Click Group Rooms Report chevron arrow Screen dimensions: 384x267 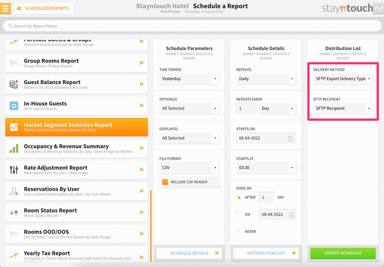point(141,63)
